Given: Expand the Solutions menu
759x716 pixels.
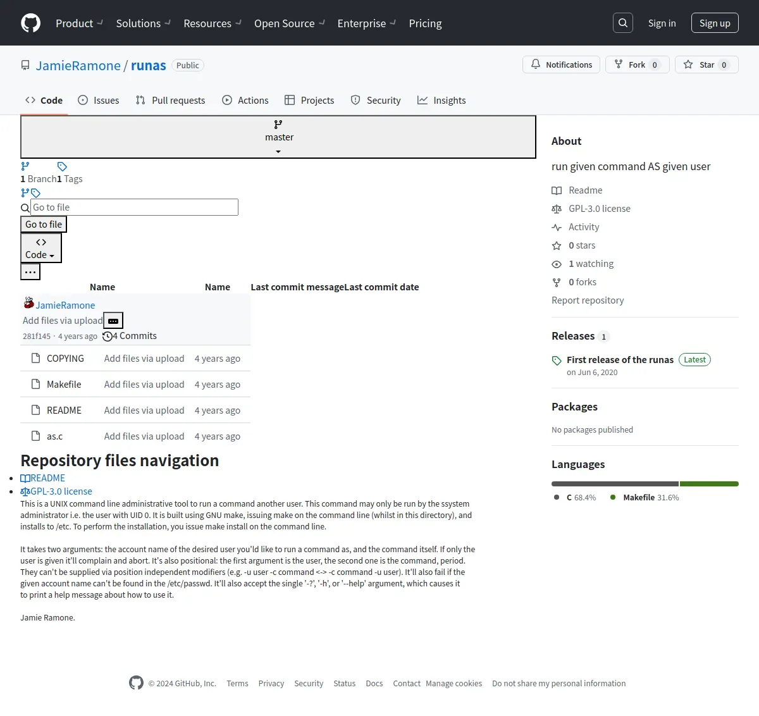Looking at the screenshot, I should click(143, 23).
